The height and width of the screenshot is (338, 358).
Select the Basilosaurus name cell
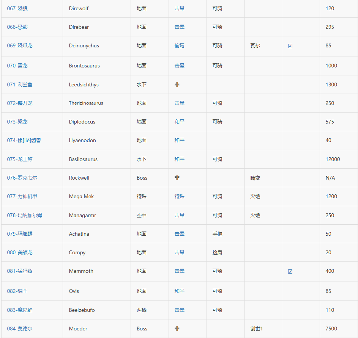pos(97,159)
